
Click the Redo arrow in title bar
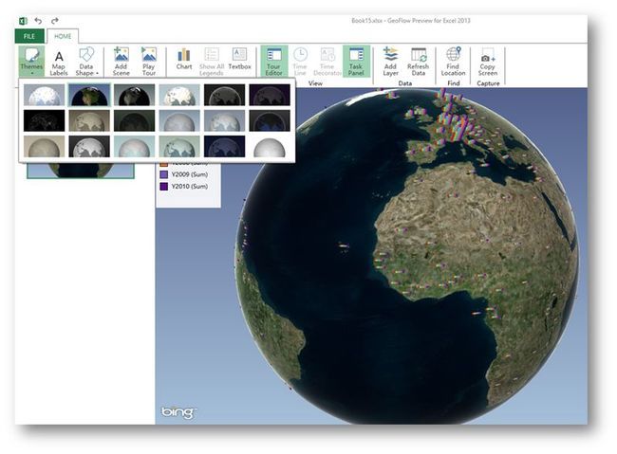click(x=55, y=21)
